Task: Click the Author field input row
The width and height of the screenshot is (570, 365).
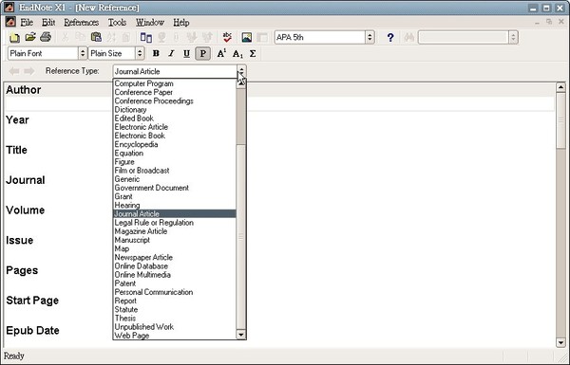Action: 280,103
